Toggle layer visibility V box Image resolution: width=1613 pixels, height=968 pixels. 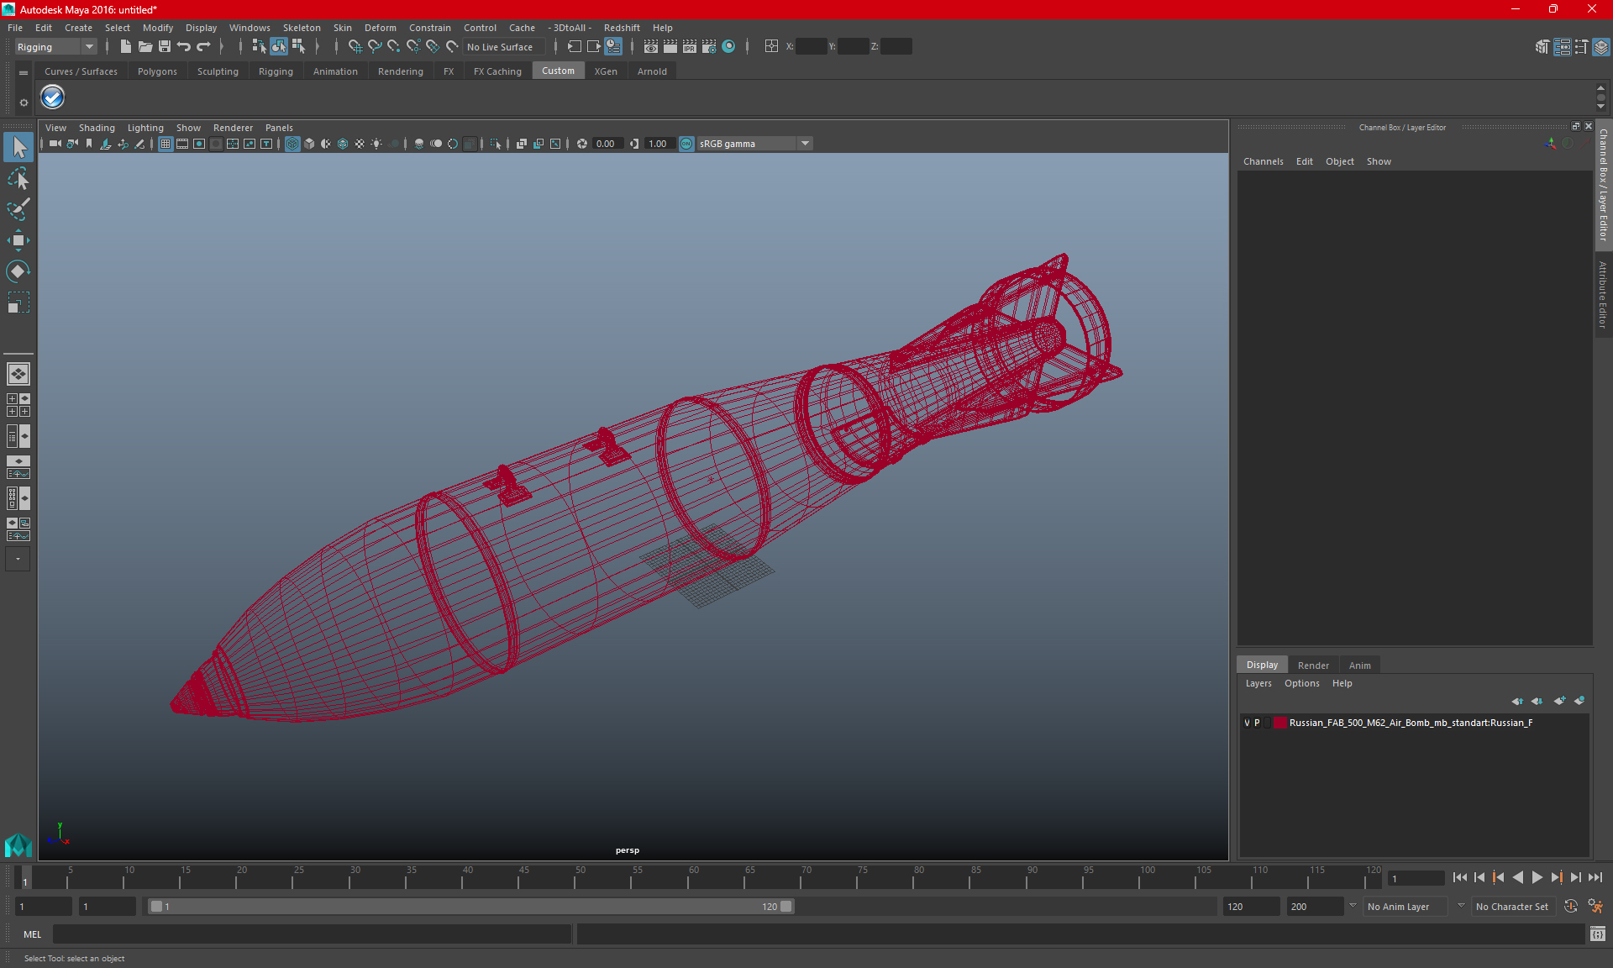[1247, 723]
